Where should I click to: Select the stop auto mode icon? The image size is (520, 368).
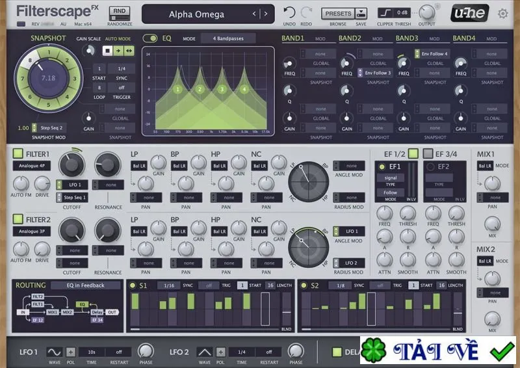click(107, 51)
